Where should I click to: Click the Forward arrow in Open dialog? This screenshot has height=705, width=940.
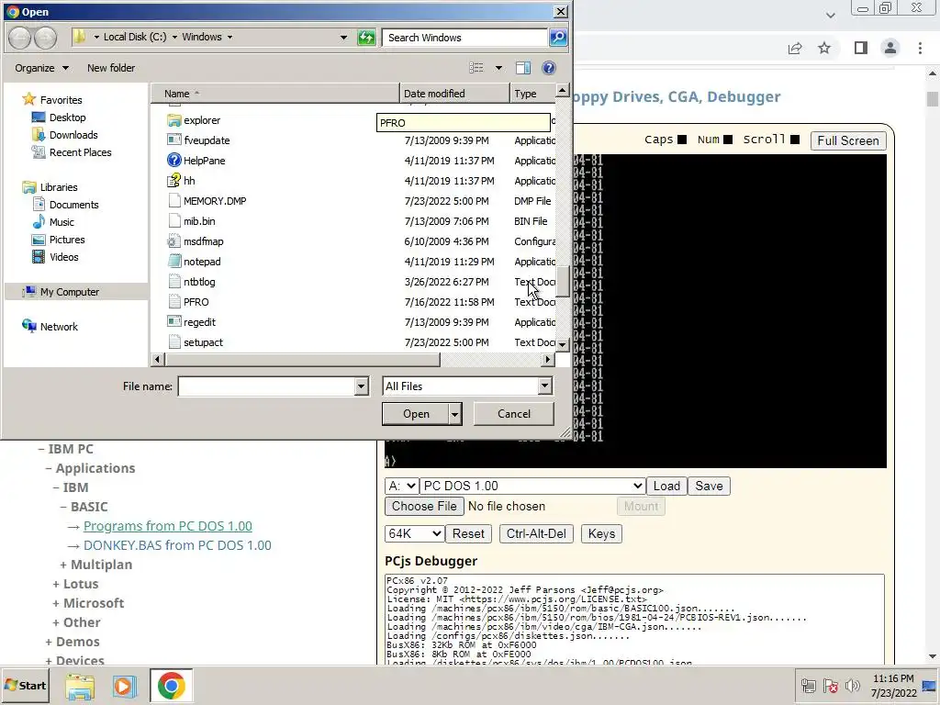coord(45,37)
